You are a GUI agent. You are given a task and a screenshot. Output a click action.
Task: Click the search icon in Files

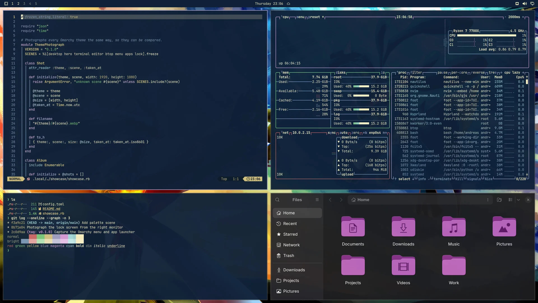pos(277,200)
